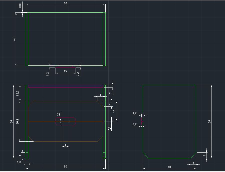Screen dimensions: 225x172
Task: Select the magenta rounded slot outline
Action: [x=66, y=121]
